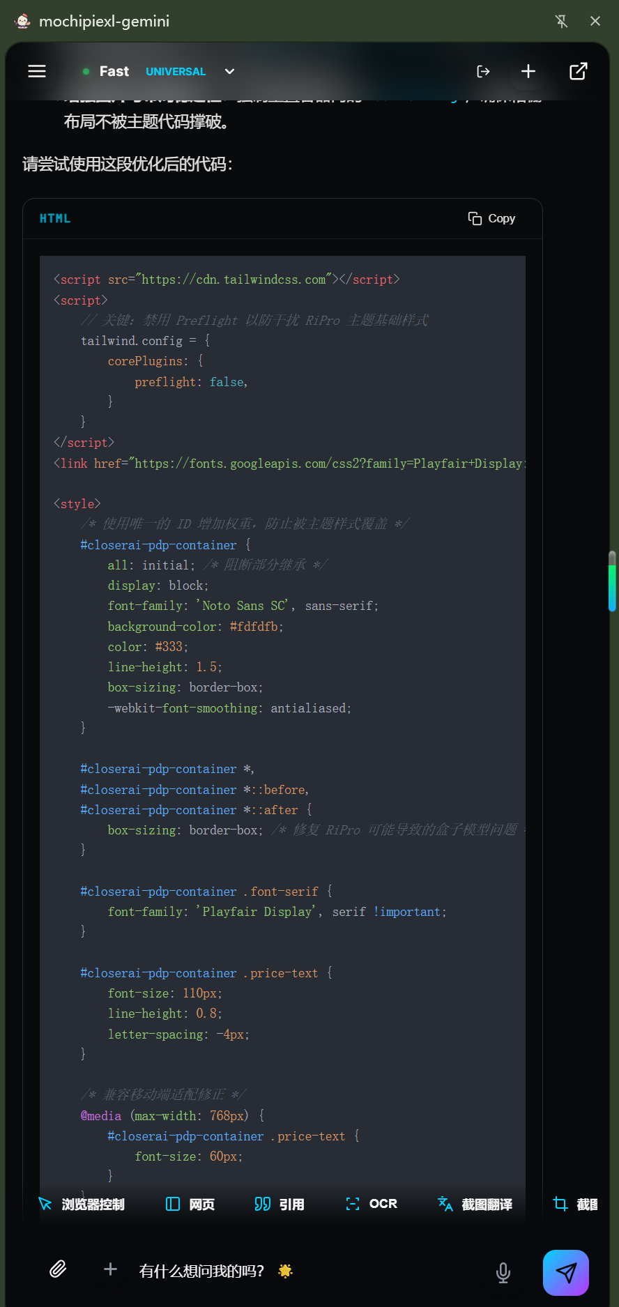Open the hamburger menu
Image resolution: width=619 pixels, height=1307 pixels.
click(x=37, y=71)
